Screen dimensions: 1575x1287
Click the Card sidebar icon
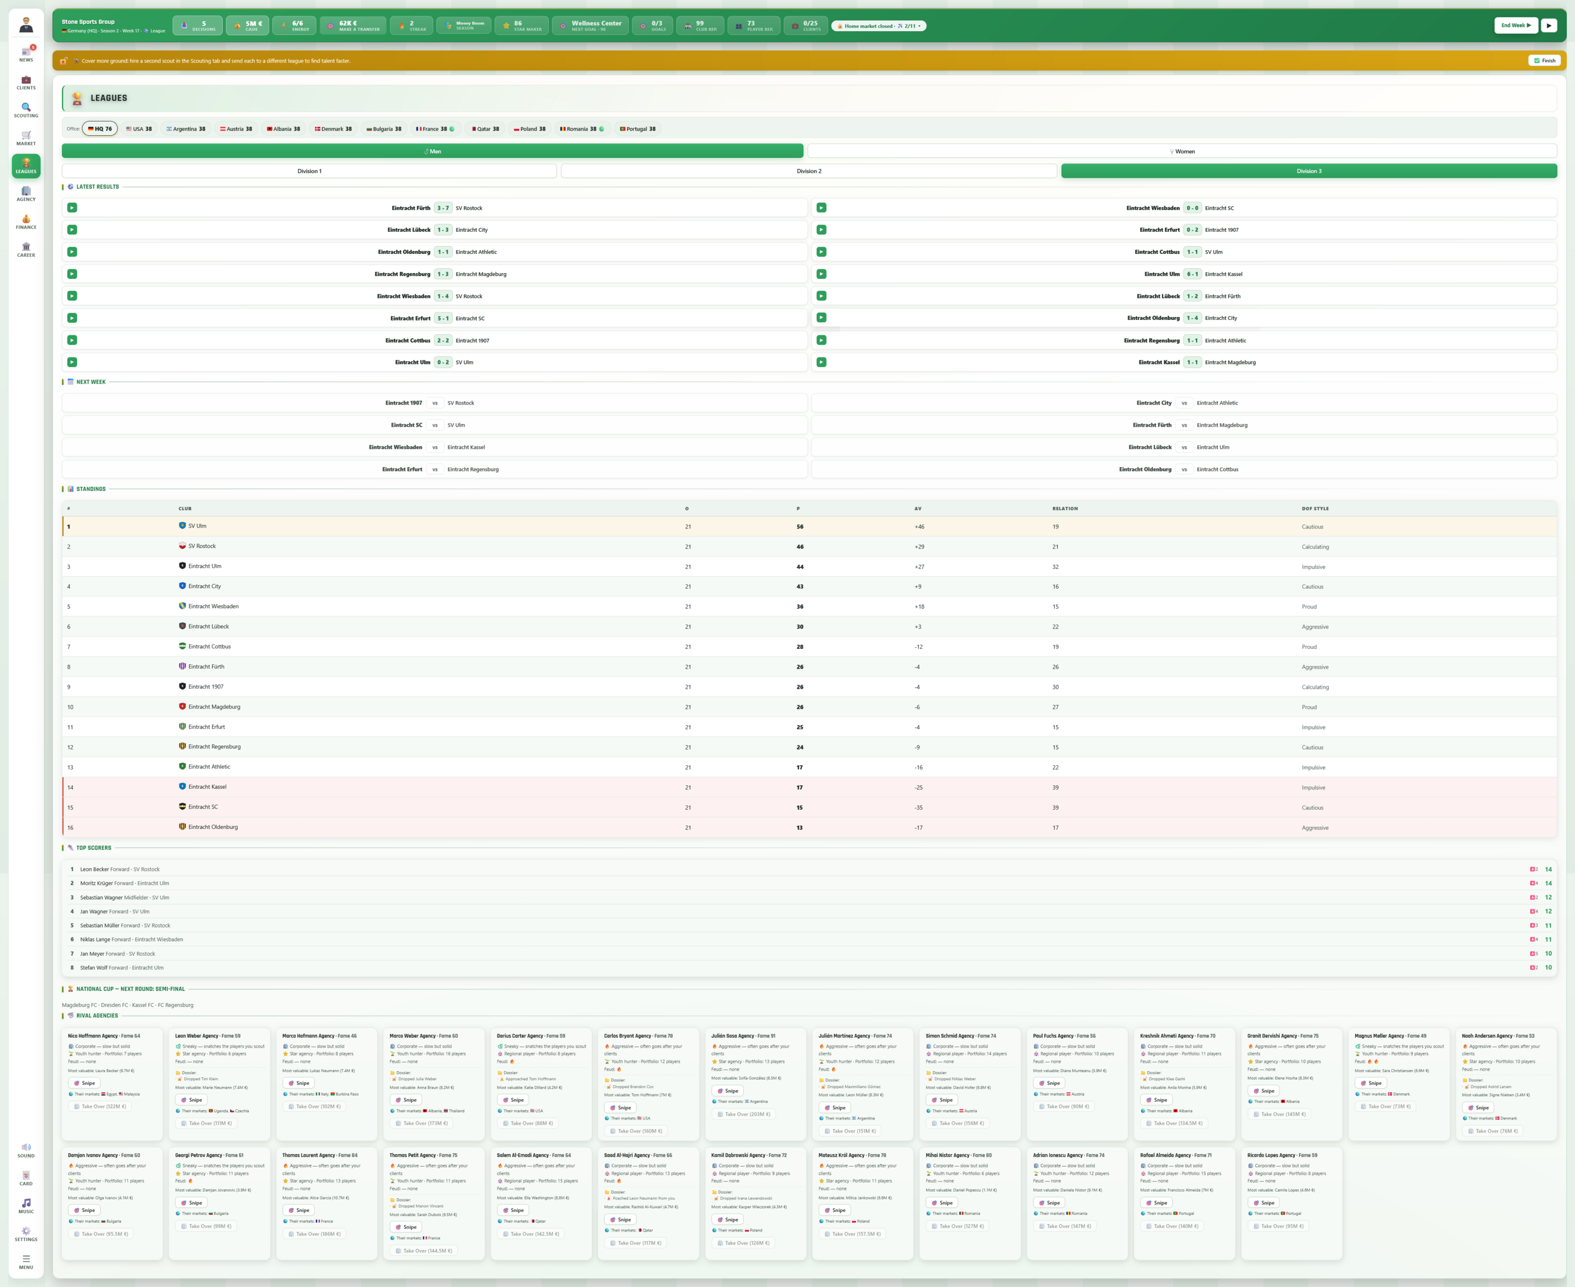click(26, 1178)
